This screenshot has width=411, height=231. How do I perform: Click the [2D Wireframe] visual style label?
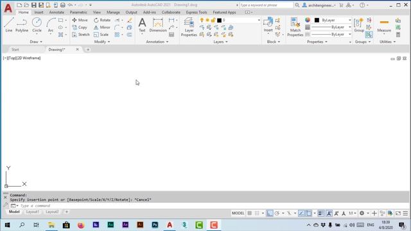[28, 58]
